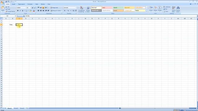
Task: Switch to the Insert ribbon tab
Action: [14, 4]
